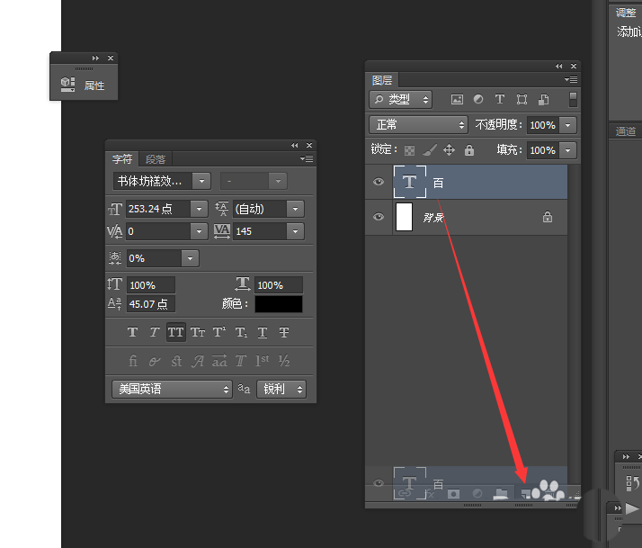Click the 253.24 点 font size field
The height and width of the screenshot is (548, 642).
point(158,209)
